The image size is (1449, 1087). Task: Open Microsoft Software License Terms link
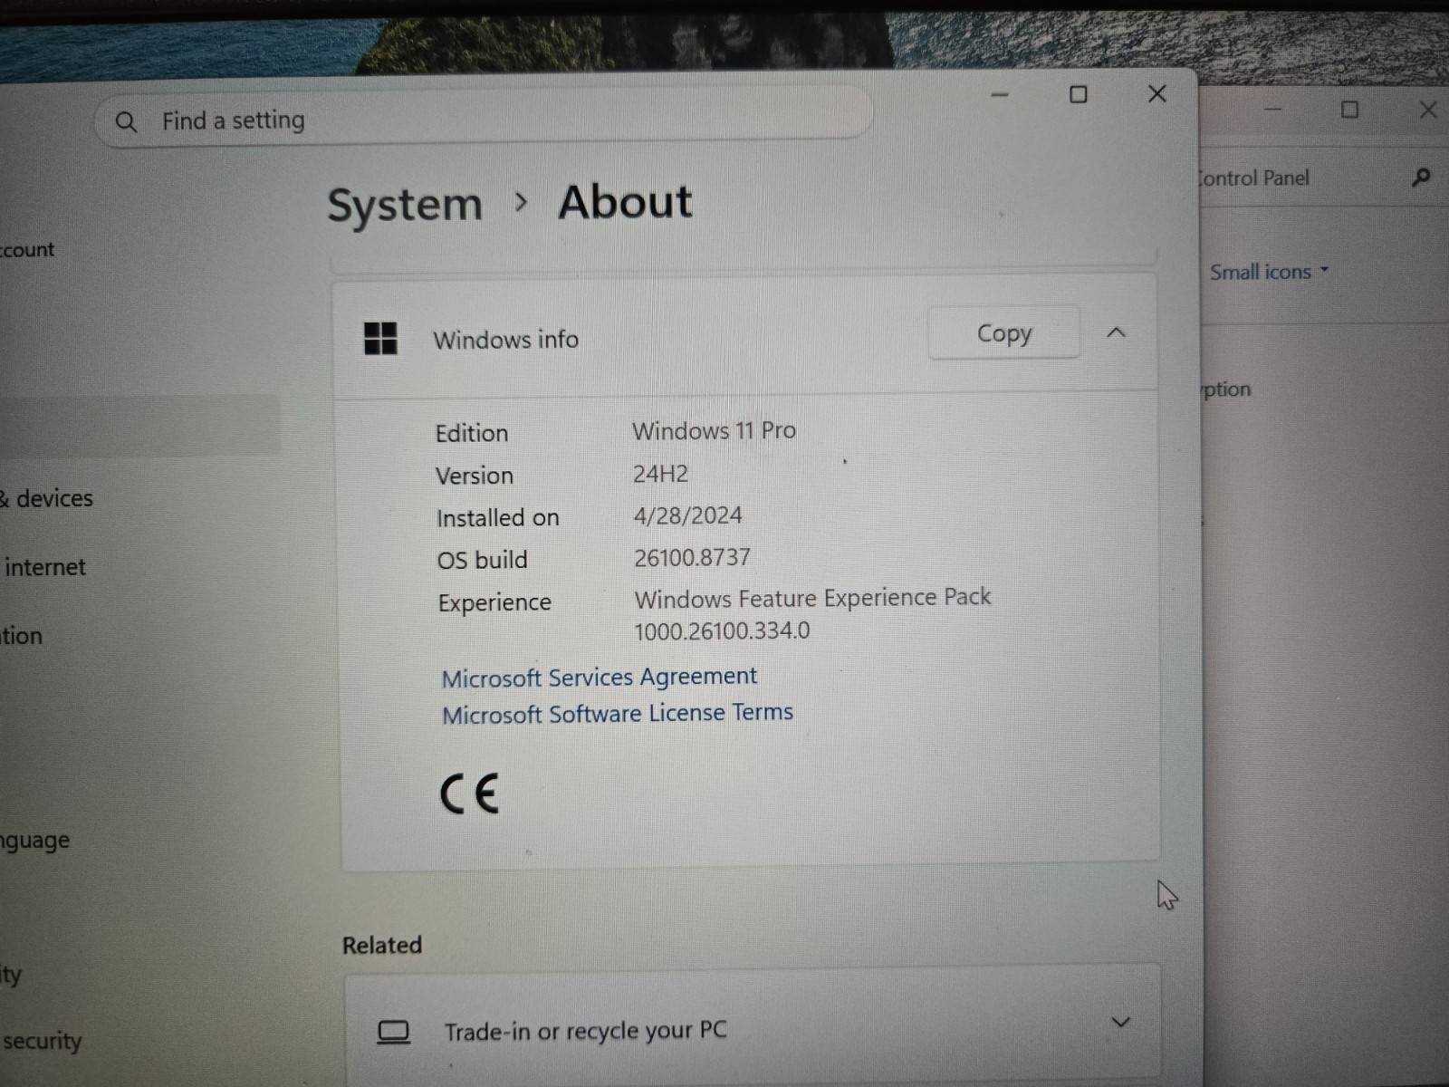pos(617,713)
